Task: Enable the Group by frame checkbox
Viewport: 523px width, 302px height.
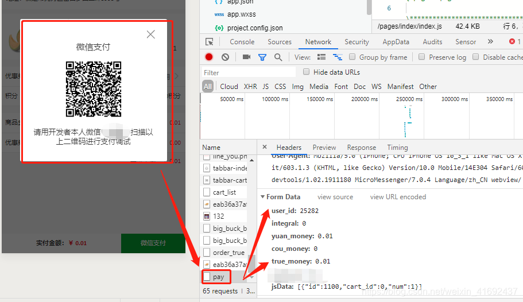Action: pos(352,57)
